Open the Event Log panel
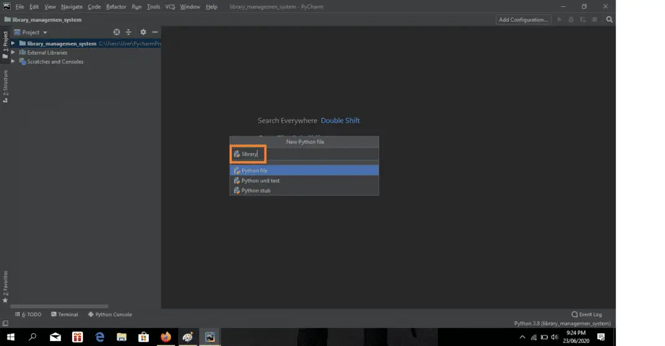The width and height of the screenshot is (665, 346). 587,314
